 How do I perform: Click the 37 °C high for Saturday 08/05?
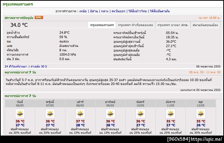[80, 121]
